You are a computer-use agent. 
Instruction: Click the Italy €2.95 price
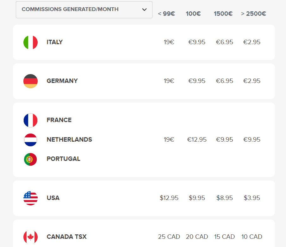click(252, 42)
